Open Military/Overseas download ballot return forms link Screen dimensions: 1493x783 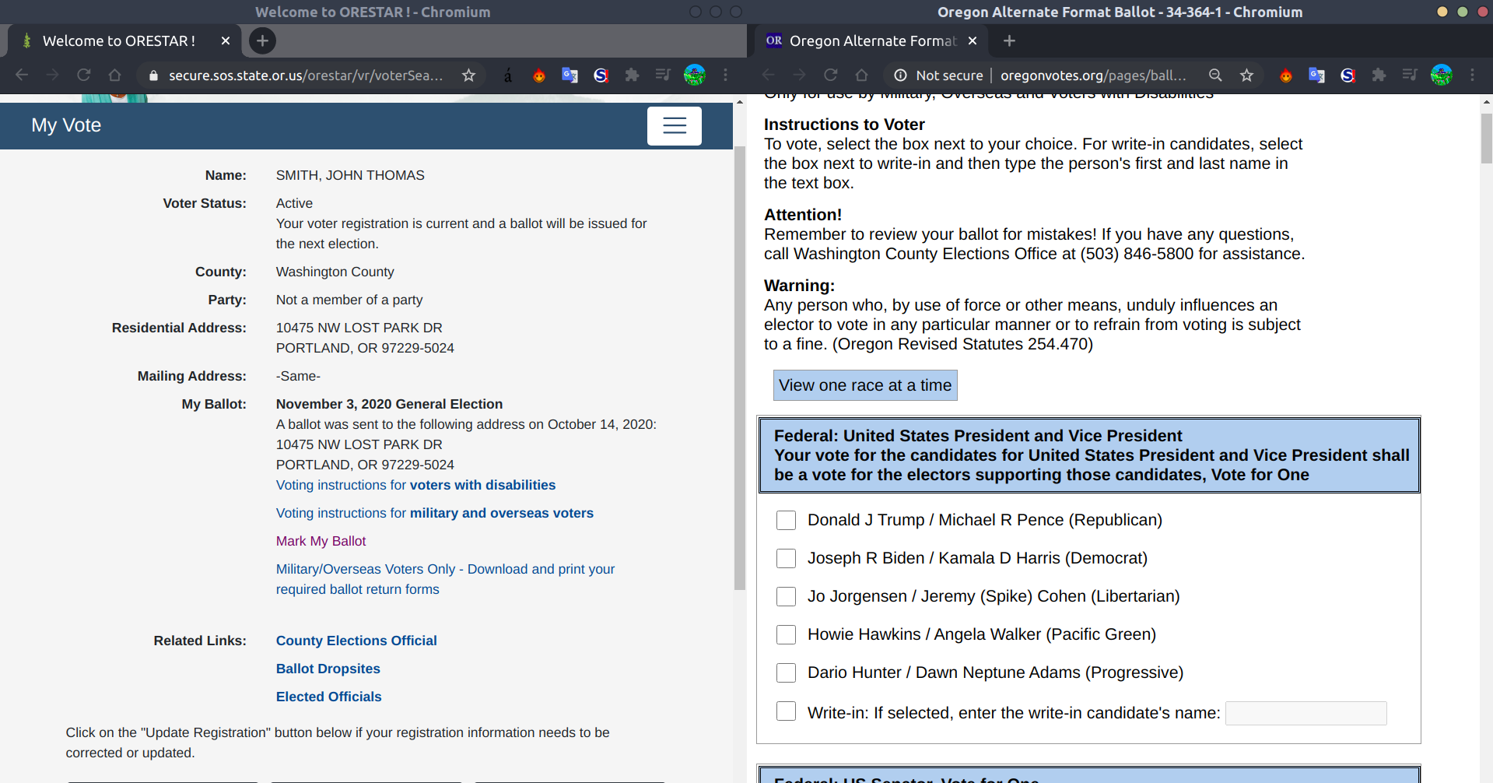[x=445, y=579]
